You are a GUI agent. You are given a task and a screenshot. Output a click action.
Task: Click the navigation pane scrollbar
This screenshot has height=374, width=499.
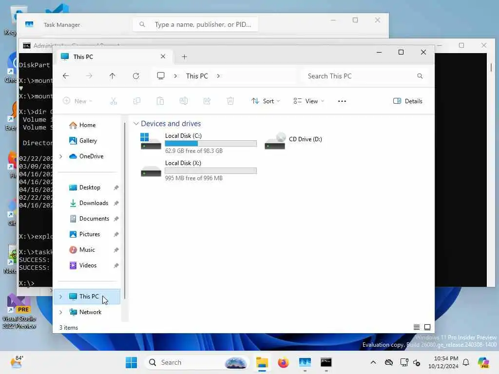tap(125, 210)
